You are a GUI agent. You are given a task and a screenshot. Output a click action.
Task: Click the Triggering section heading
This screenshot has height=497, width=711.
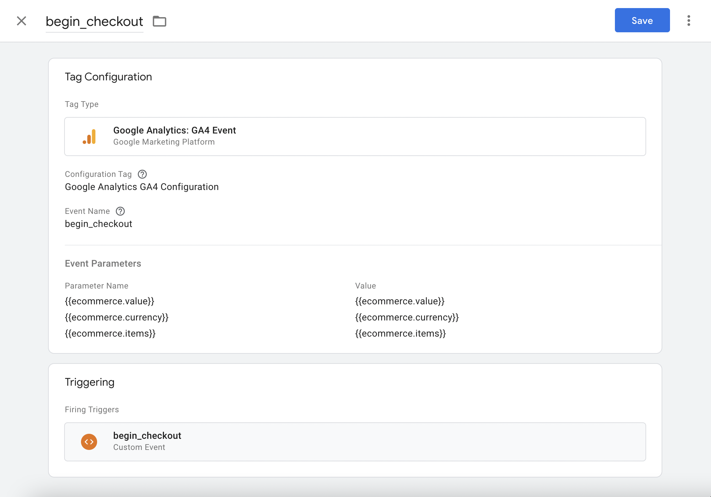click(x=89, y=382)
